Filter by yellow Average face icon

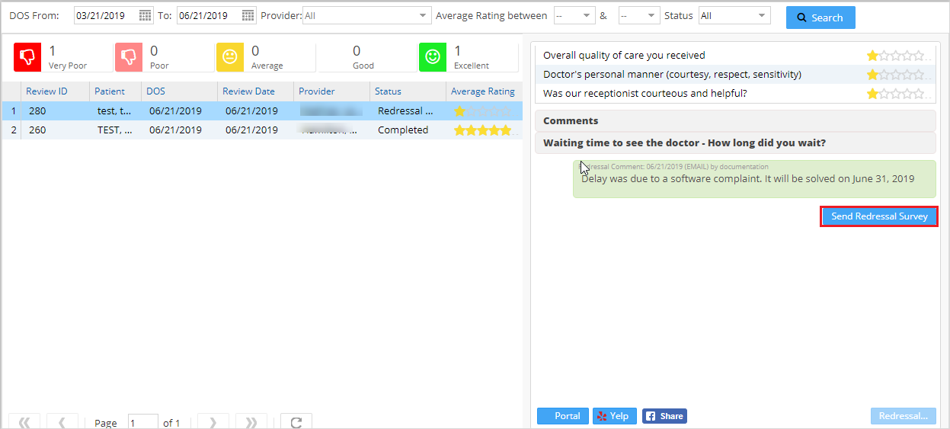[230, 56]
